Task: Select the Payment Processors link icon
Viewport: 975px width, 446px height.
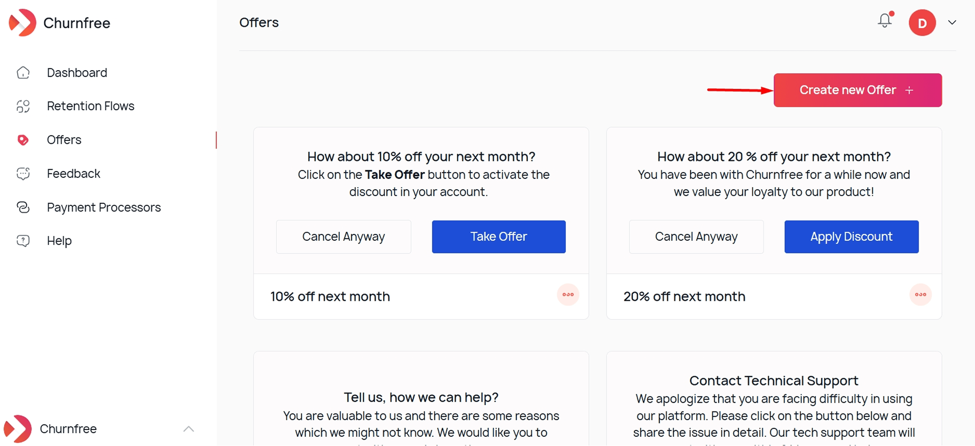Action: [22, 207]
